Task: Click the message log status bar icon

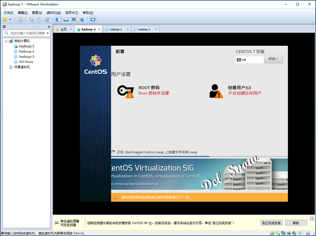Action: 308,233
